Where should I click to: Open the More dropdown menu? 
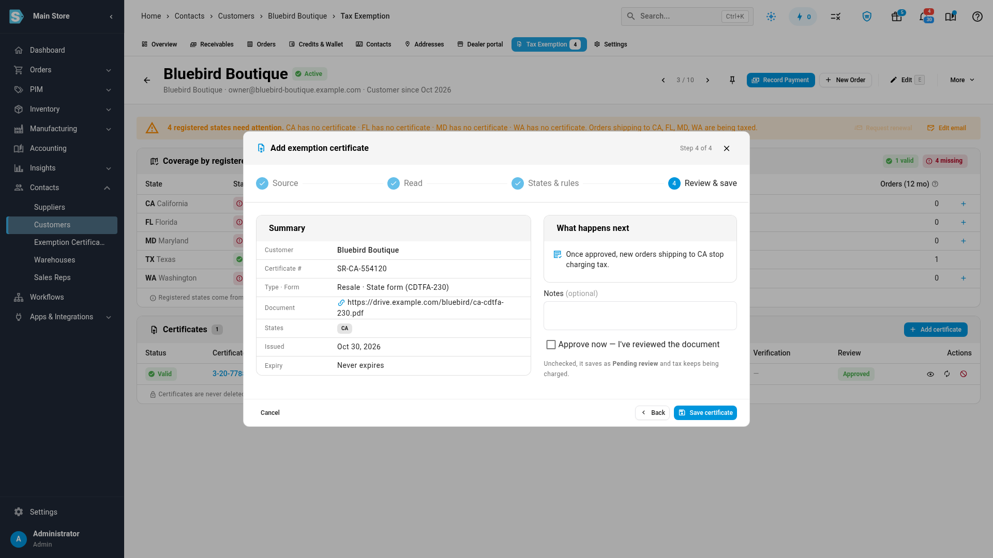(x=962, y=80)
